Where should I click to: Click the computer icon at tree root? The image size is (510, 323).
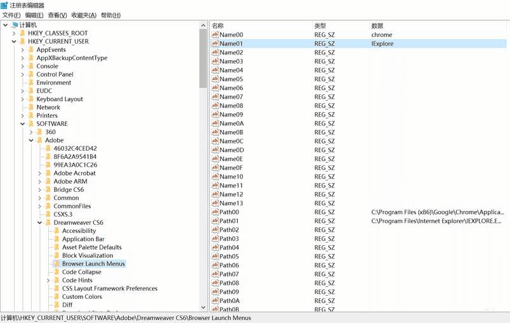click(15, 25)
